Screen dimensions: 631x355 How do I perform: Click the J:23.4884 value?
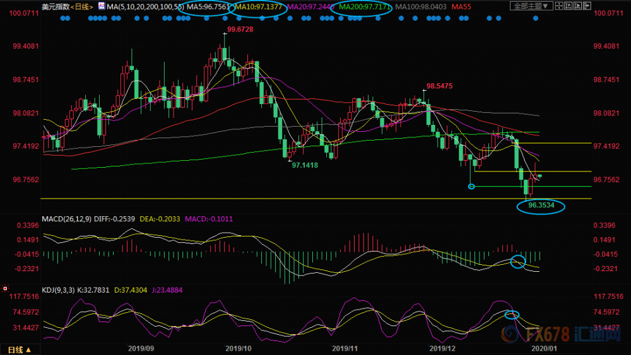167,290
